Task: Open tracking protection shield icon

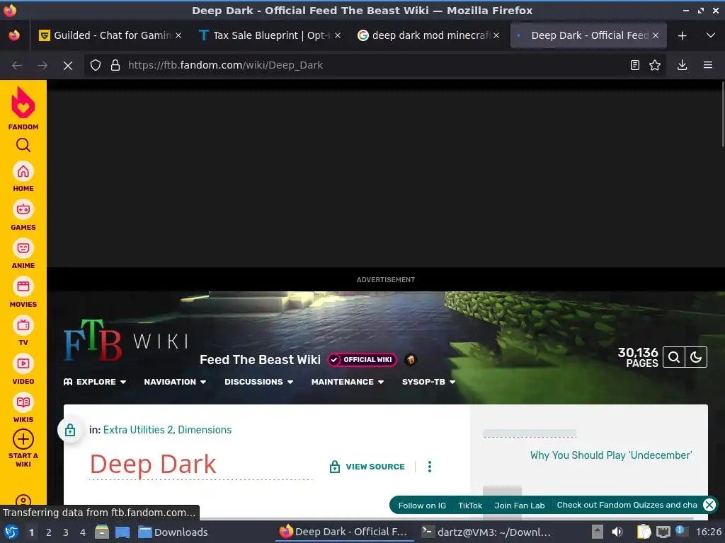Action: point(96,65)
